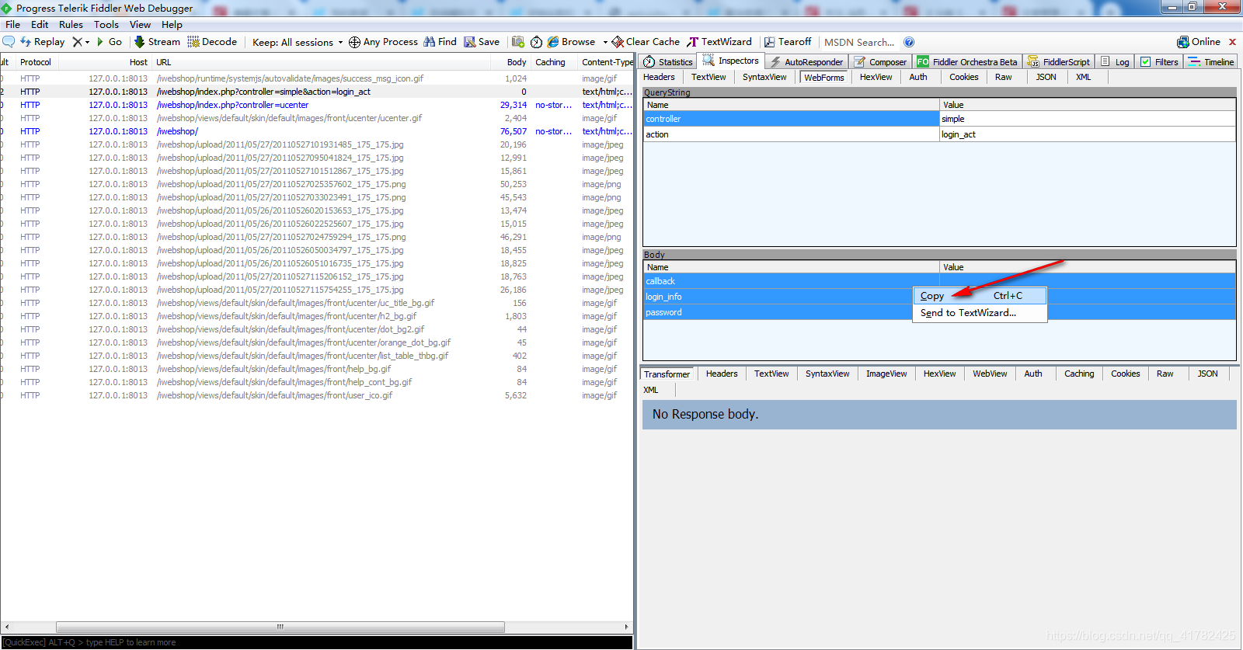1243x650 pixels.
Task: Open the TextWizard tool
Action: pyautogui.click(x=719, y=42)
